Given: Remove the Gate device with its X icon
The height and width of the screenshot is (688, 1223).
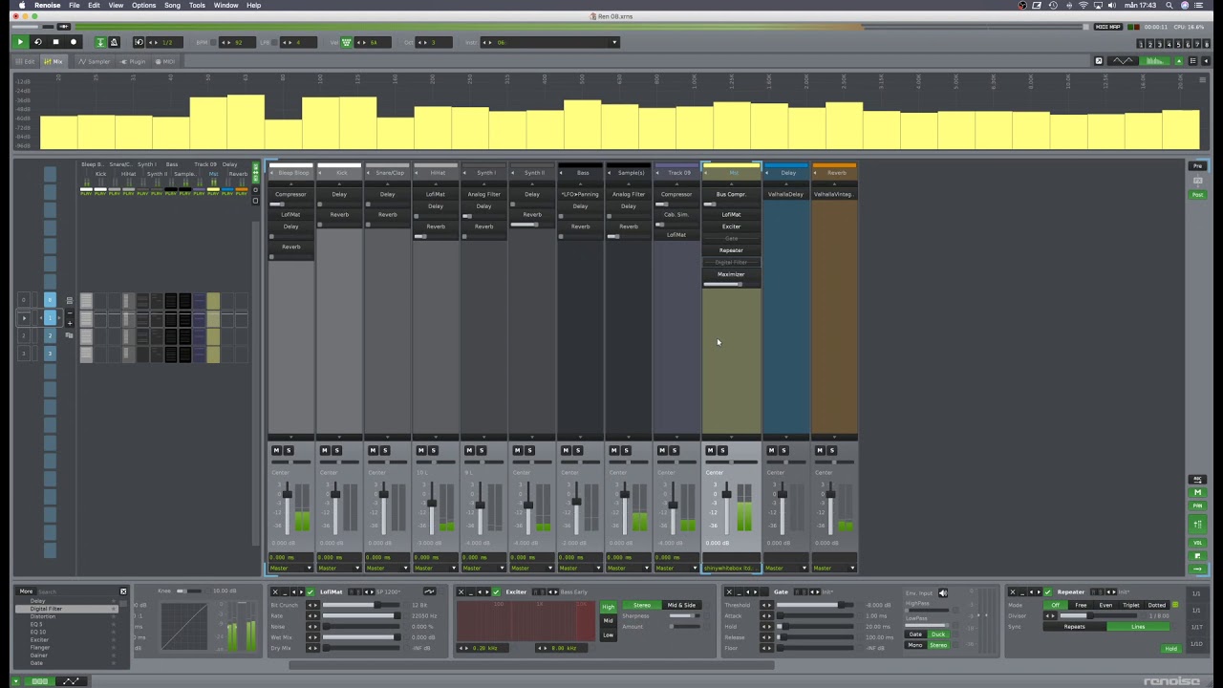Looking at the screenshot, I should pos(728,591).
